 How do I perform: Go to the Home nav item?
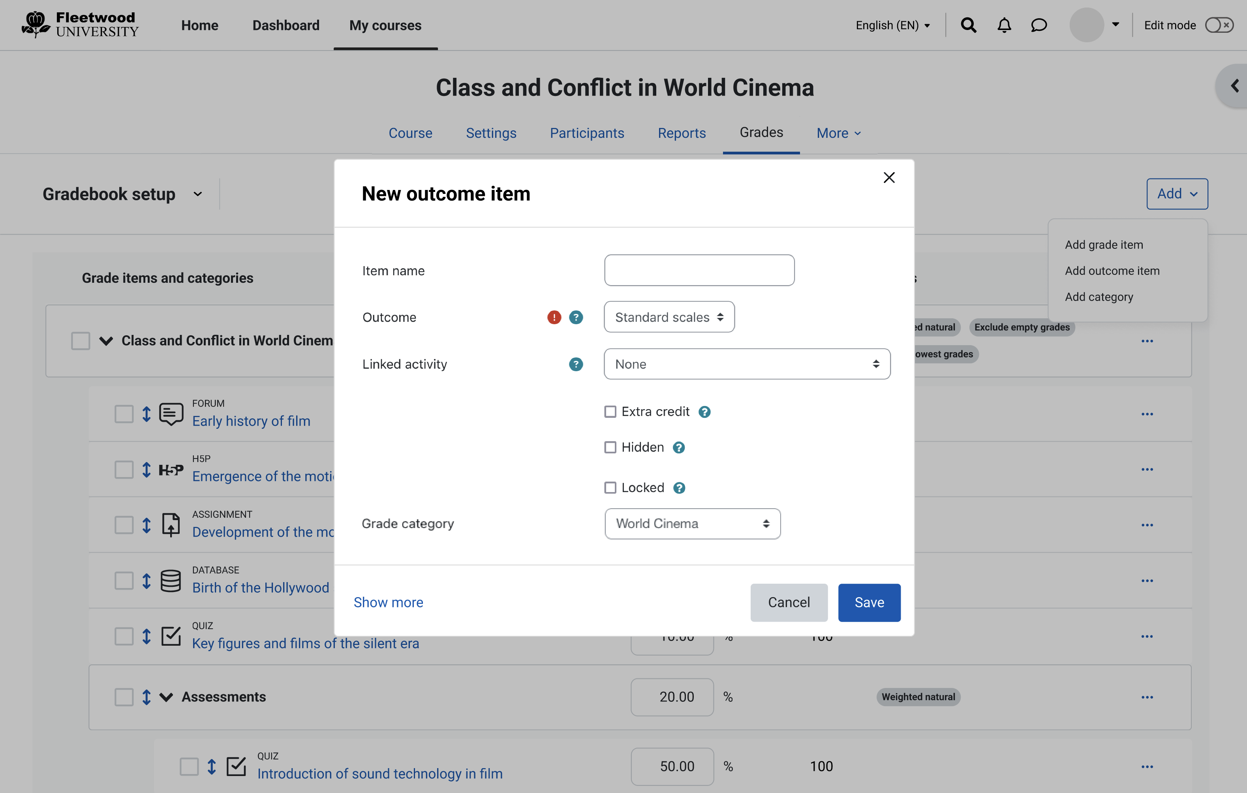point(199,25)
